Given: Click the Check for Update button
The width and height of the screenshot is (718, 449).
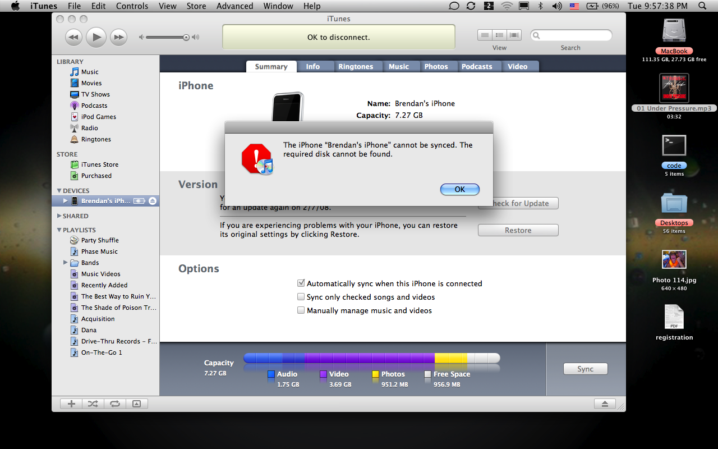Looking at the screenshot, I should pyautogui.click(x=518, y=203).
